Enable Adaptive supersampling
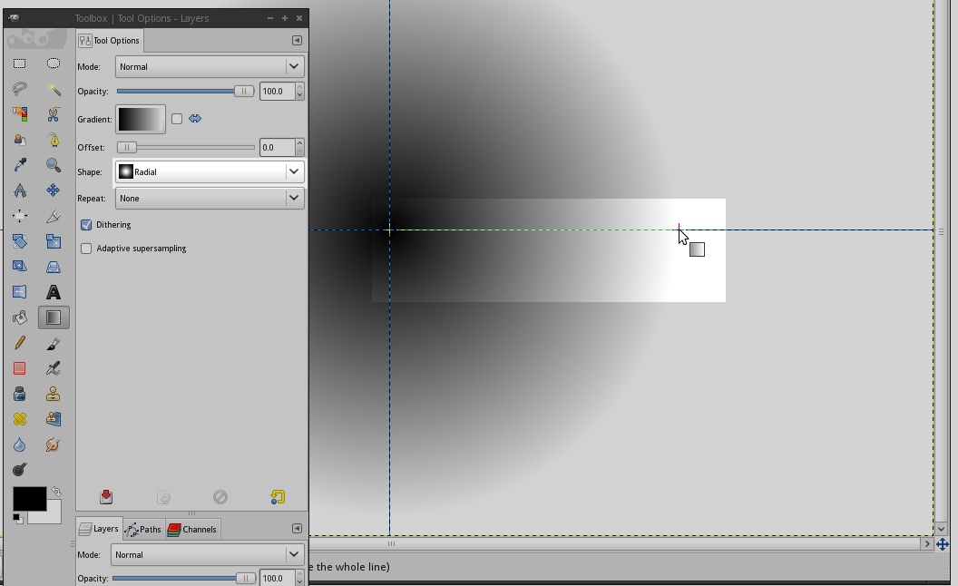This screenshot has height=586, width=958. (86, 248)
